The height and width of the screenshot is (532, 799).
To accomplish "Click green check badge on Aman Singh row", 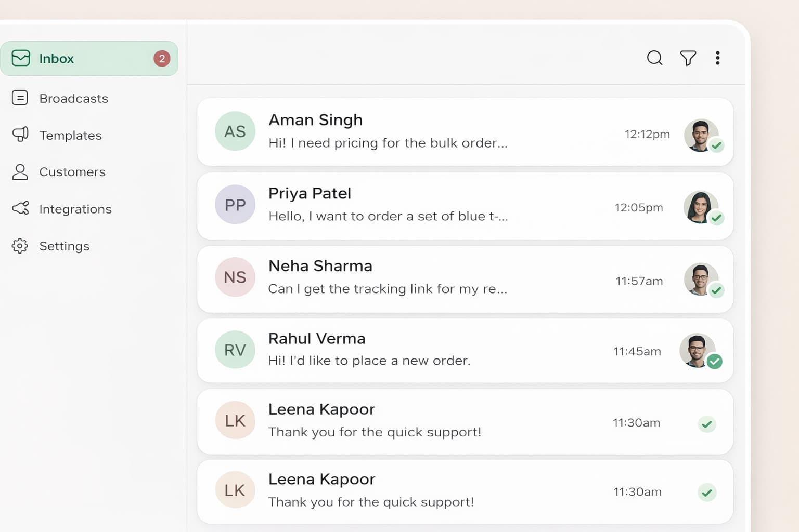I will pyautogui.click(x=717, y=145).
